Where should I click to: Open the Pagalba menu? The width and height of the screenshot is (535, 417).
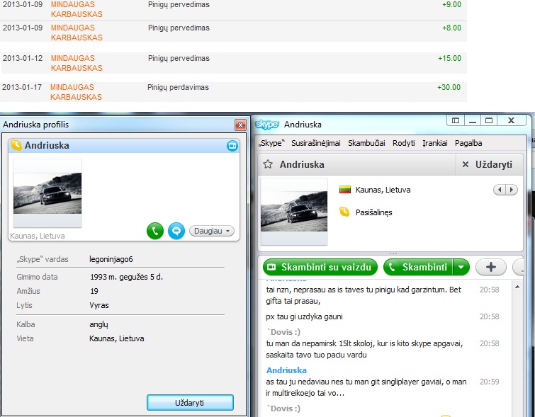468,143
